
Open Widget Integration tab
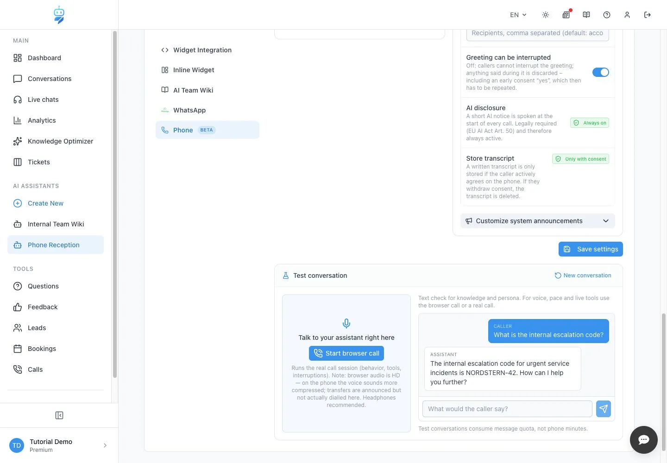[208, 50]
